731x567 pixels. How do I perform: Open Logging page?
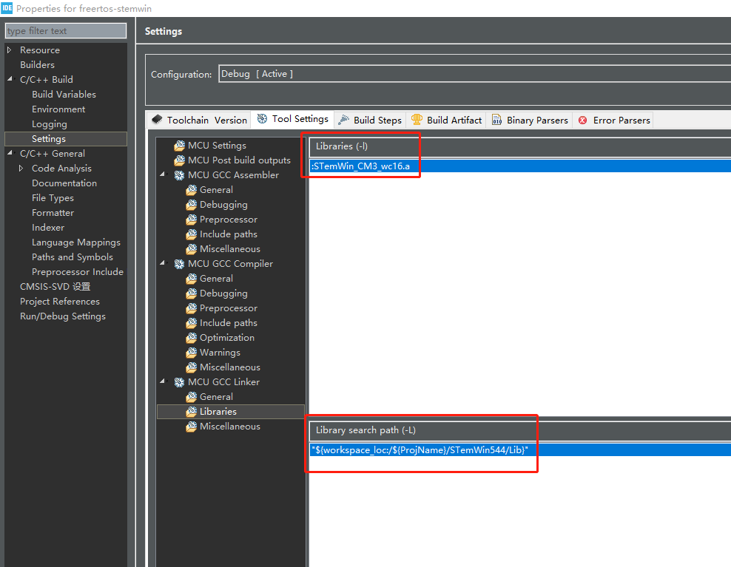tap(50, 124)
